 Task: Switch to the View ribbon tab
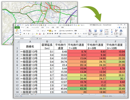coord(58,27)
